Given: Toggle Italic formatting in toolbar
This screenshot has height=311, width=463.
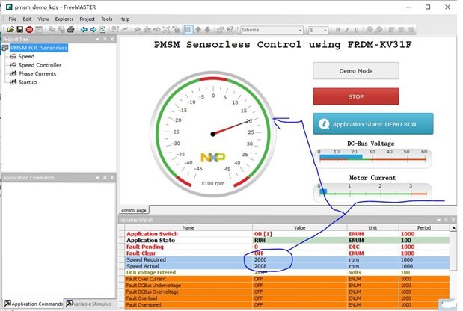Looking at the screenshot, I should (347, 29).
